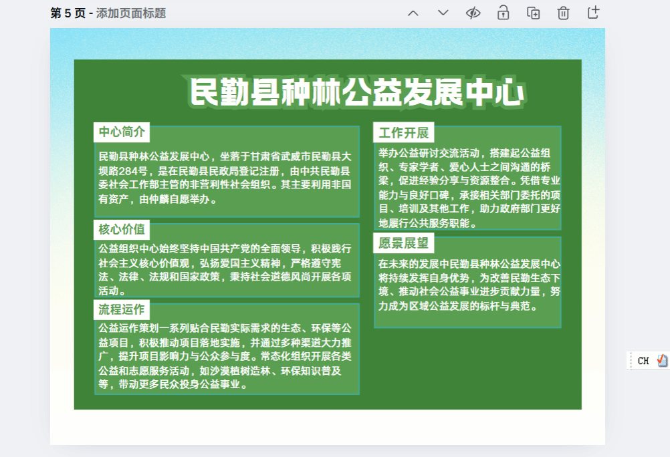This screenshot has height=457, width=670.
Task: Select the main title '民勤县种林公益发展中心'
Action: (x=356, y=93)
